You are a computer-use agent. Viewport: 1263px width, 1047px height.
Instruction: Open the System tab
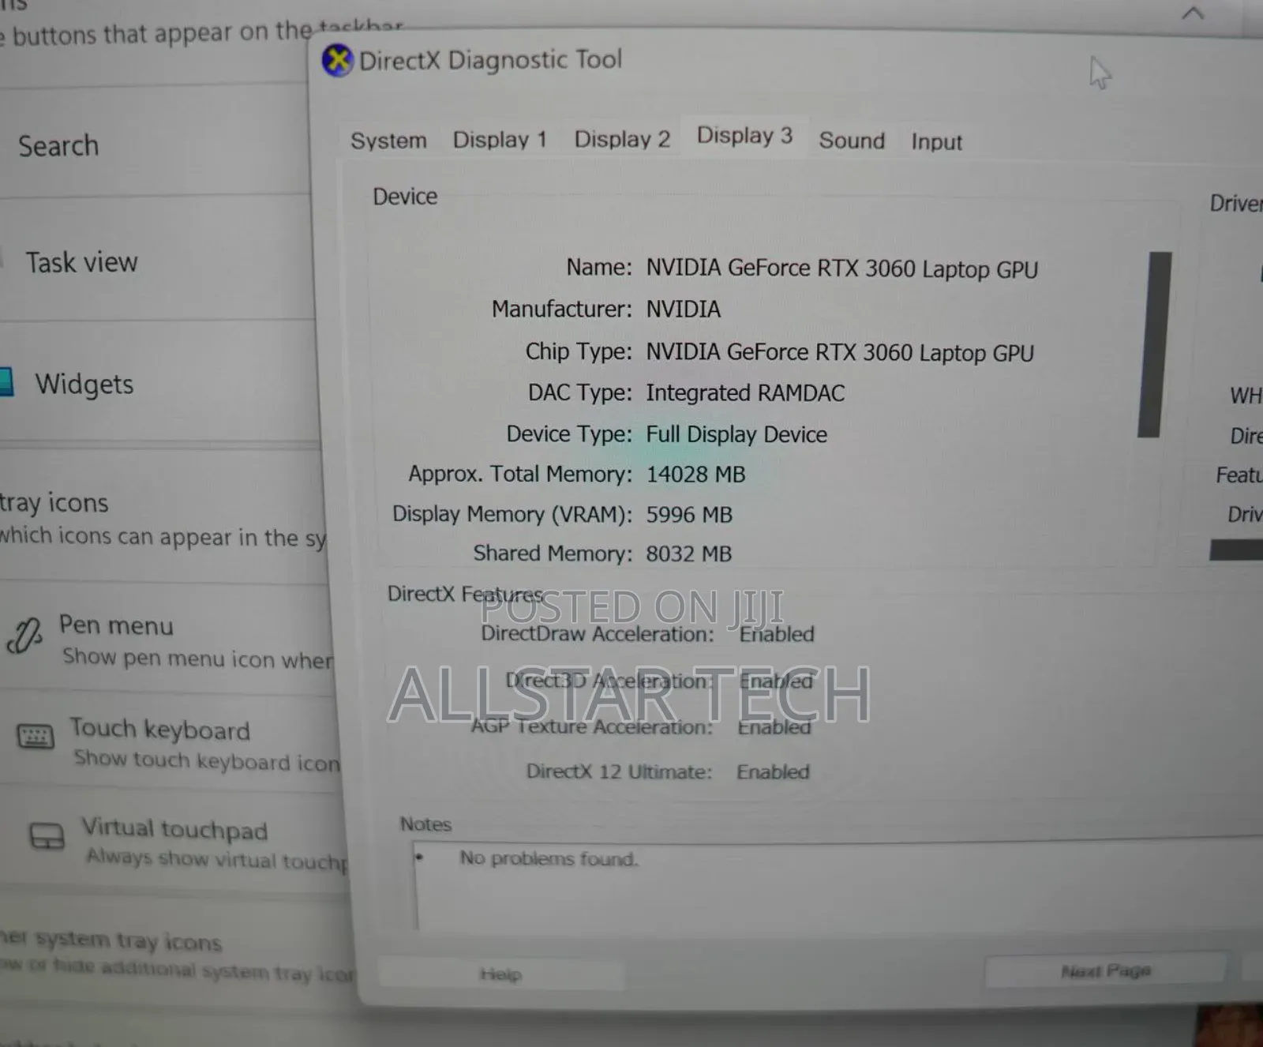[388, 141]
